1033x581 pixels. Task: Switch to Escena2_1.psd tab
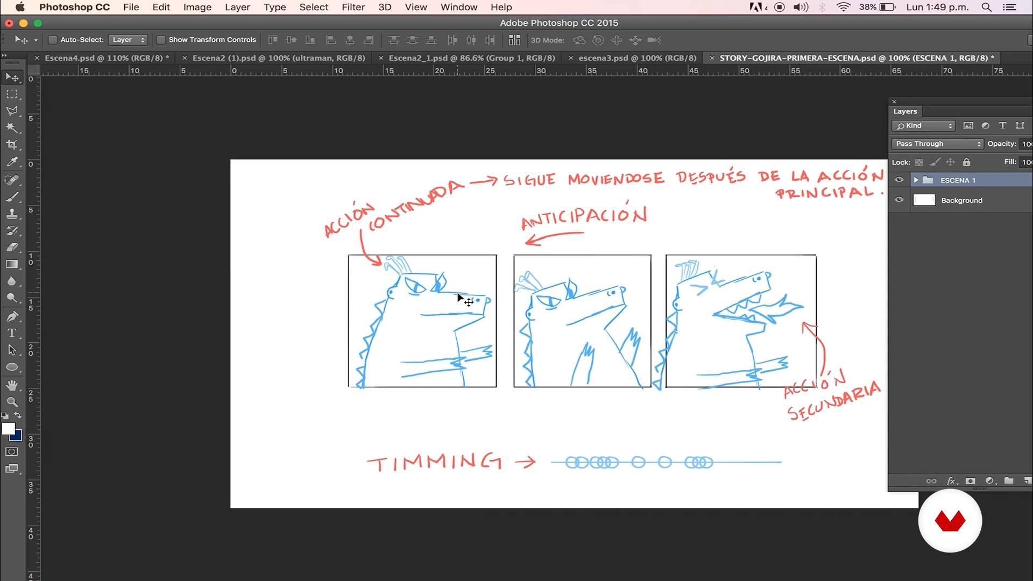click(472, 58)
